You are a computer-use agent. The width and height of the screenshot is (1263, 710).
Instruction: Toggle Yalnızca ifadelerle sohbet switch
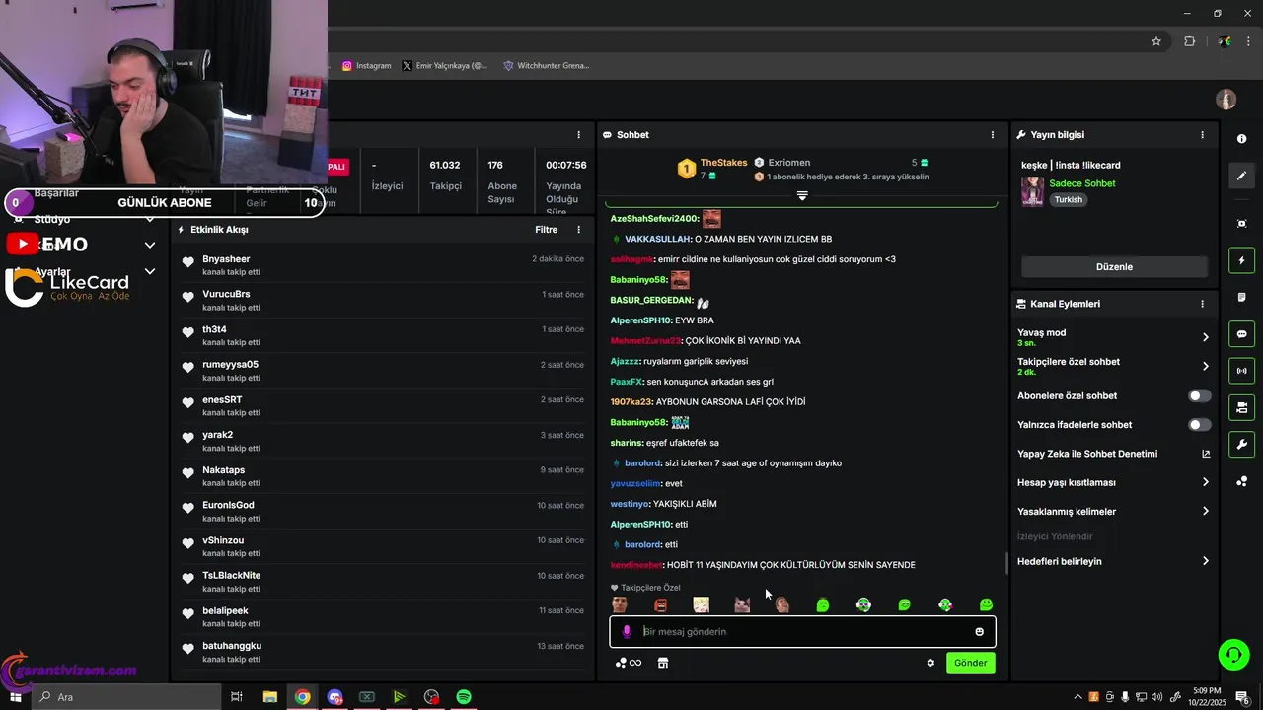[x=1199, y=425]
